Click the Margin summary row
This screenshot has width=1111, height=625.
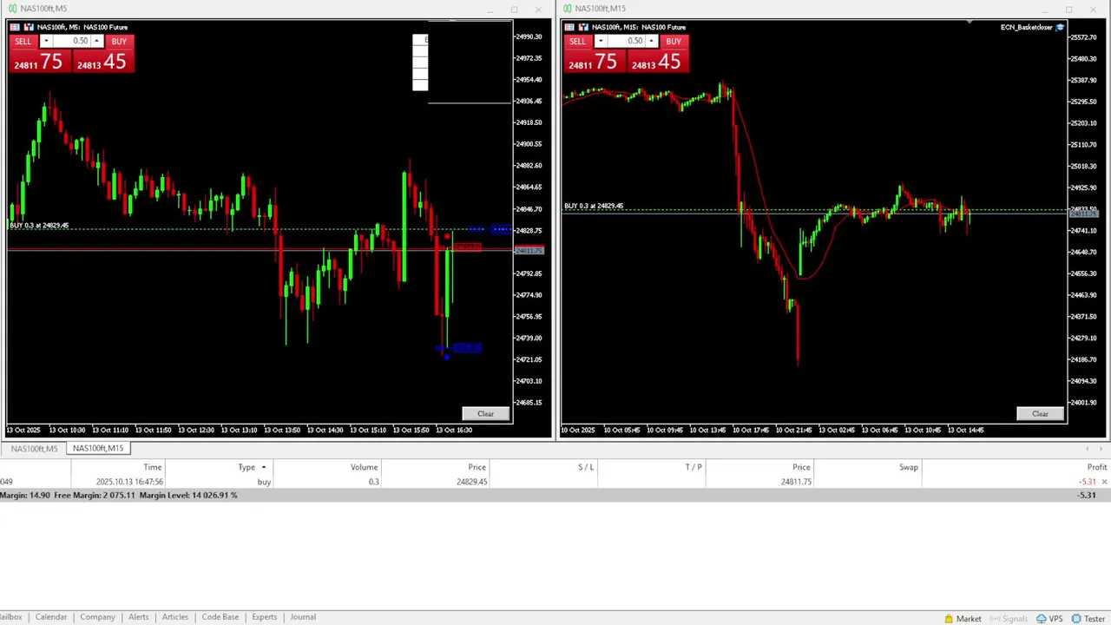tap(555, 495)
